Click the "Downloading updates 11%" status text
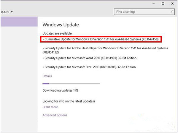The image size is (178, 133). click(61, 90)
